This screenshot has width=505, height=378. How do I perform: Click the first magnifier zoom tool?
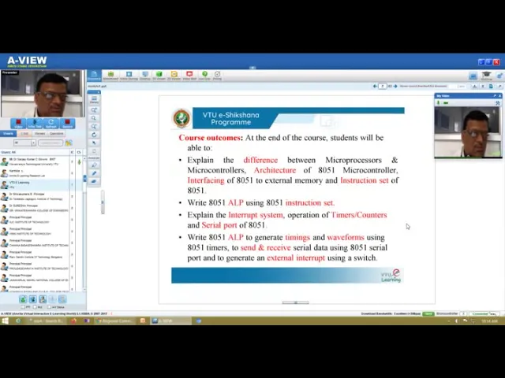tap(94, 110)
